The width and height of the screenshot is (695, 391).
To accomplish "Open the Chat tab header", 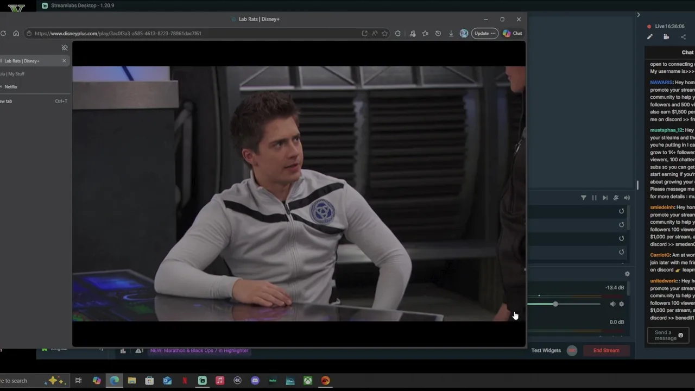I will (x=687, y=53).
